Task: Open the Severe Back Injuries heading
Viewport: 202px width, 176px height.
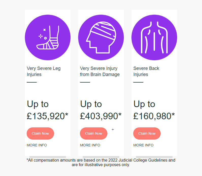Action: click(146, 71)
